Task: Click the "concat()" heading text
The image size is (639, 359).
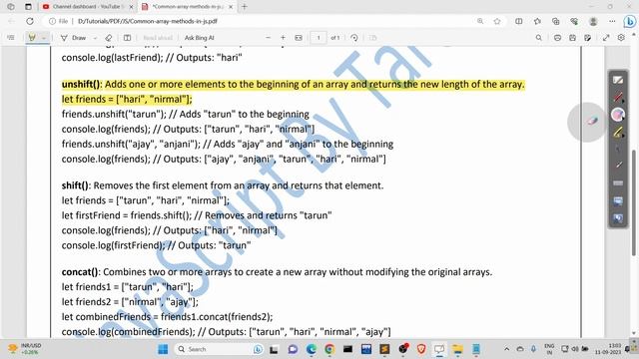Action: pyautogui.click(x=80, y=272)
